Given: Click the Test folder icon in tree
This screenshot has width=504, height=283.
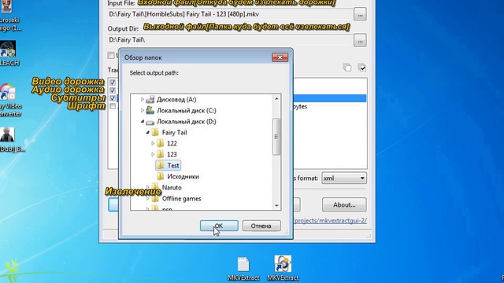Looking at the screenshot, I should (x=160, y=165).
